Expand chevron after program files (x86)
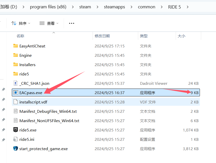This screenshot has height=163, width=216. 73,7
